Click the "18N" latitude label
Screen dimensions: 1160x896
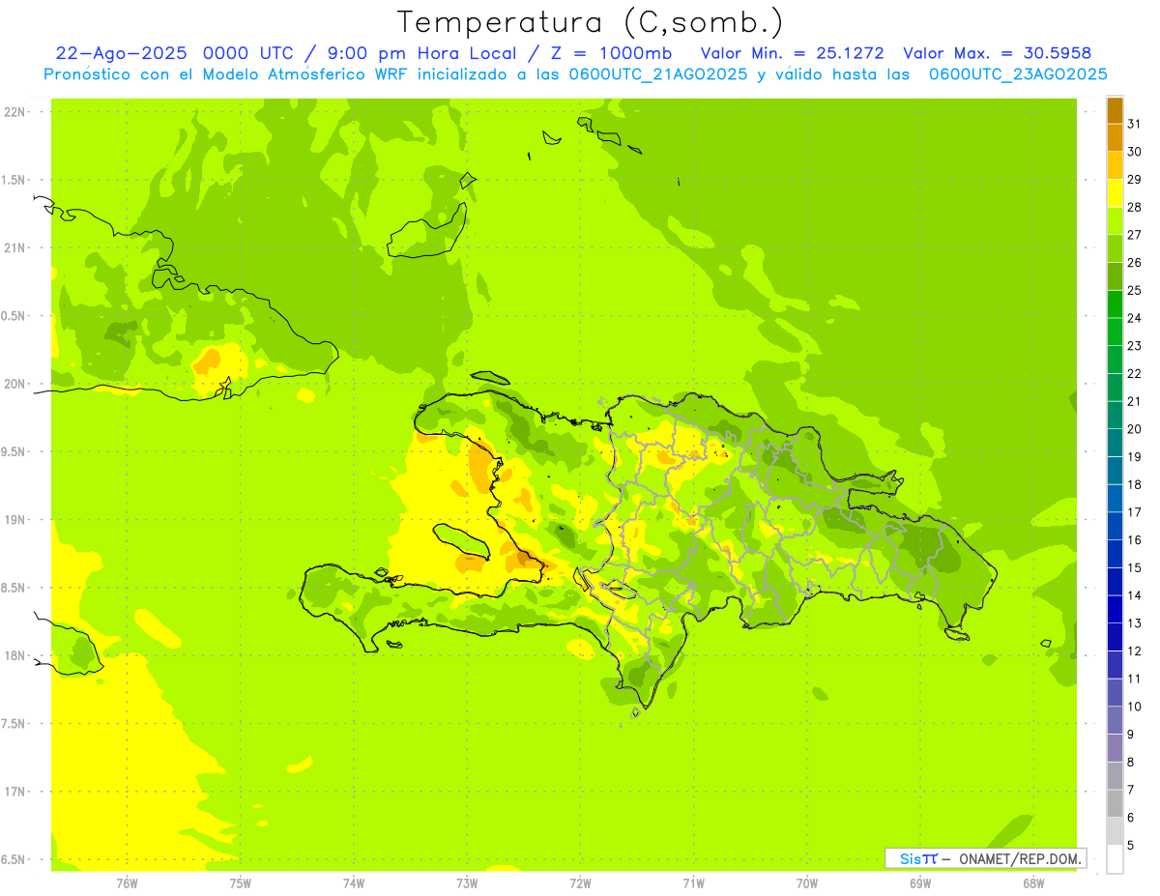(14, 656)
